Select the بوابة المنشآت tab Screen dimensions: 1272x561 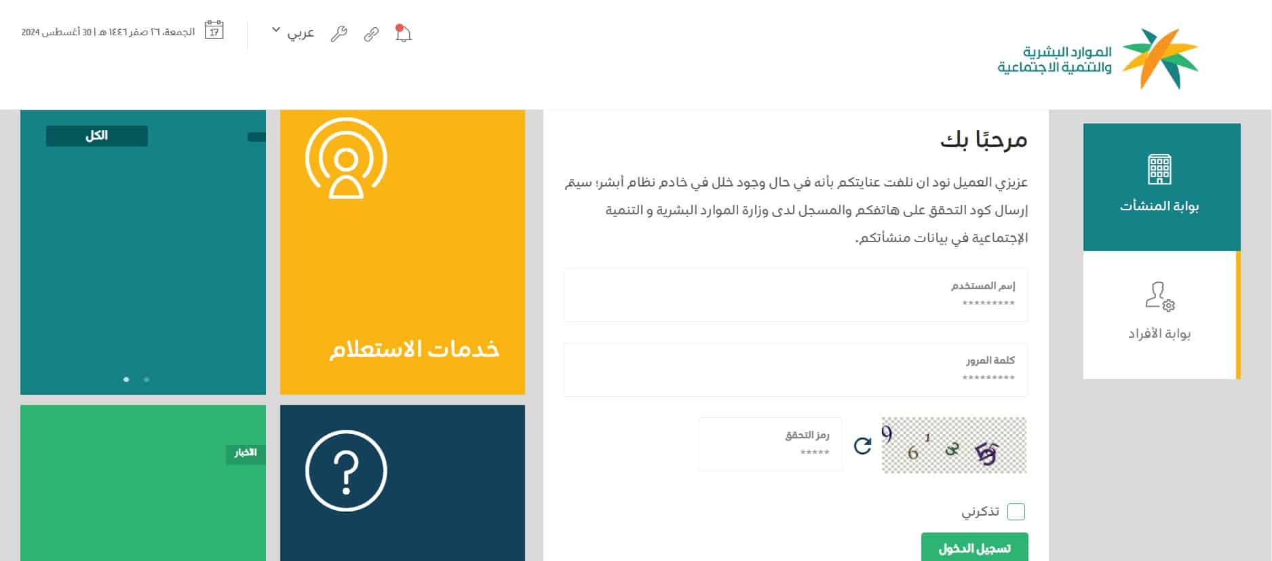[1161, 187]
